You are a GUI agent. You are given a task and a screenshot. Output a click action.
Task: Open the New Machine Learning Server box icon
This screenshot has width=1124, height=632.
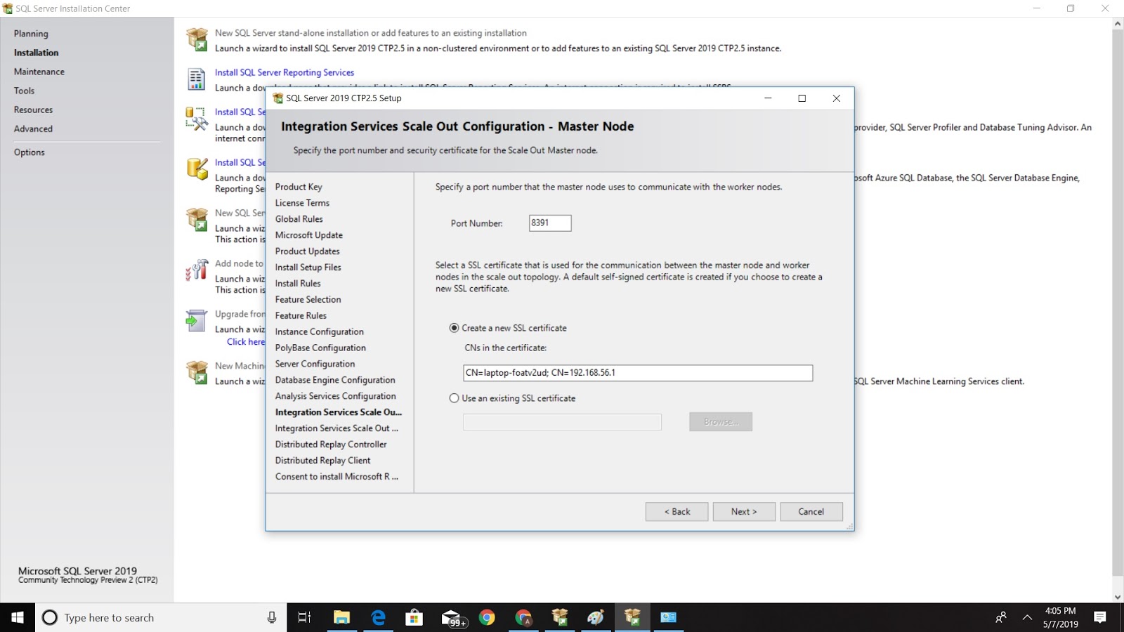click(x=197, y=372)
